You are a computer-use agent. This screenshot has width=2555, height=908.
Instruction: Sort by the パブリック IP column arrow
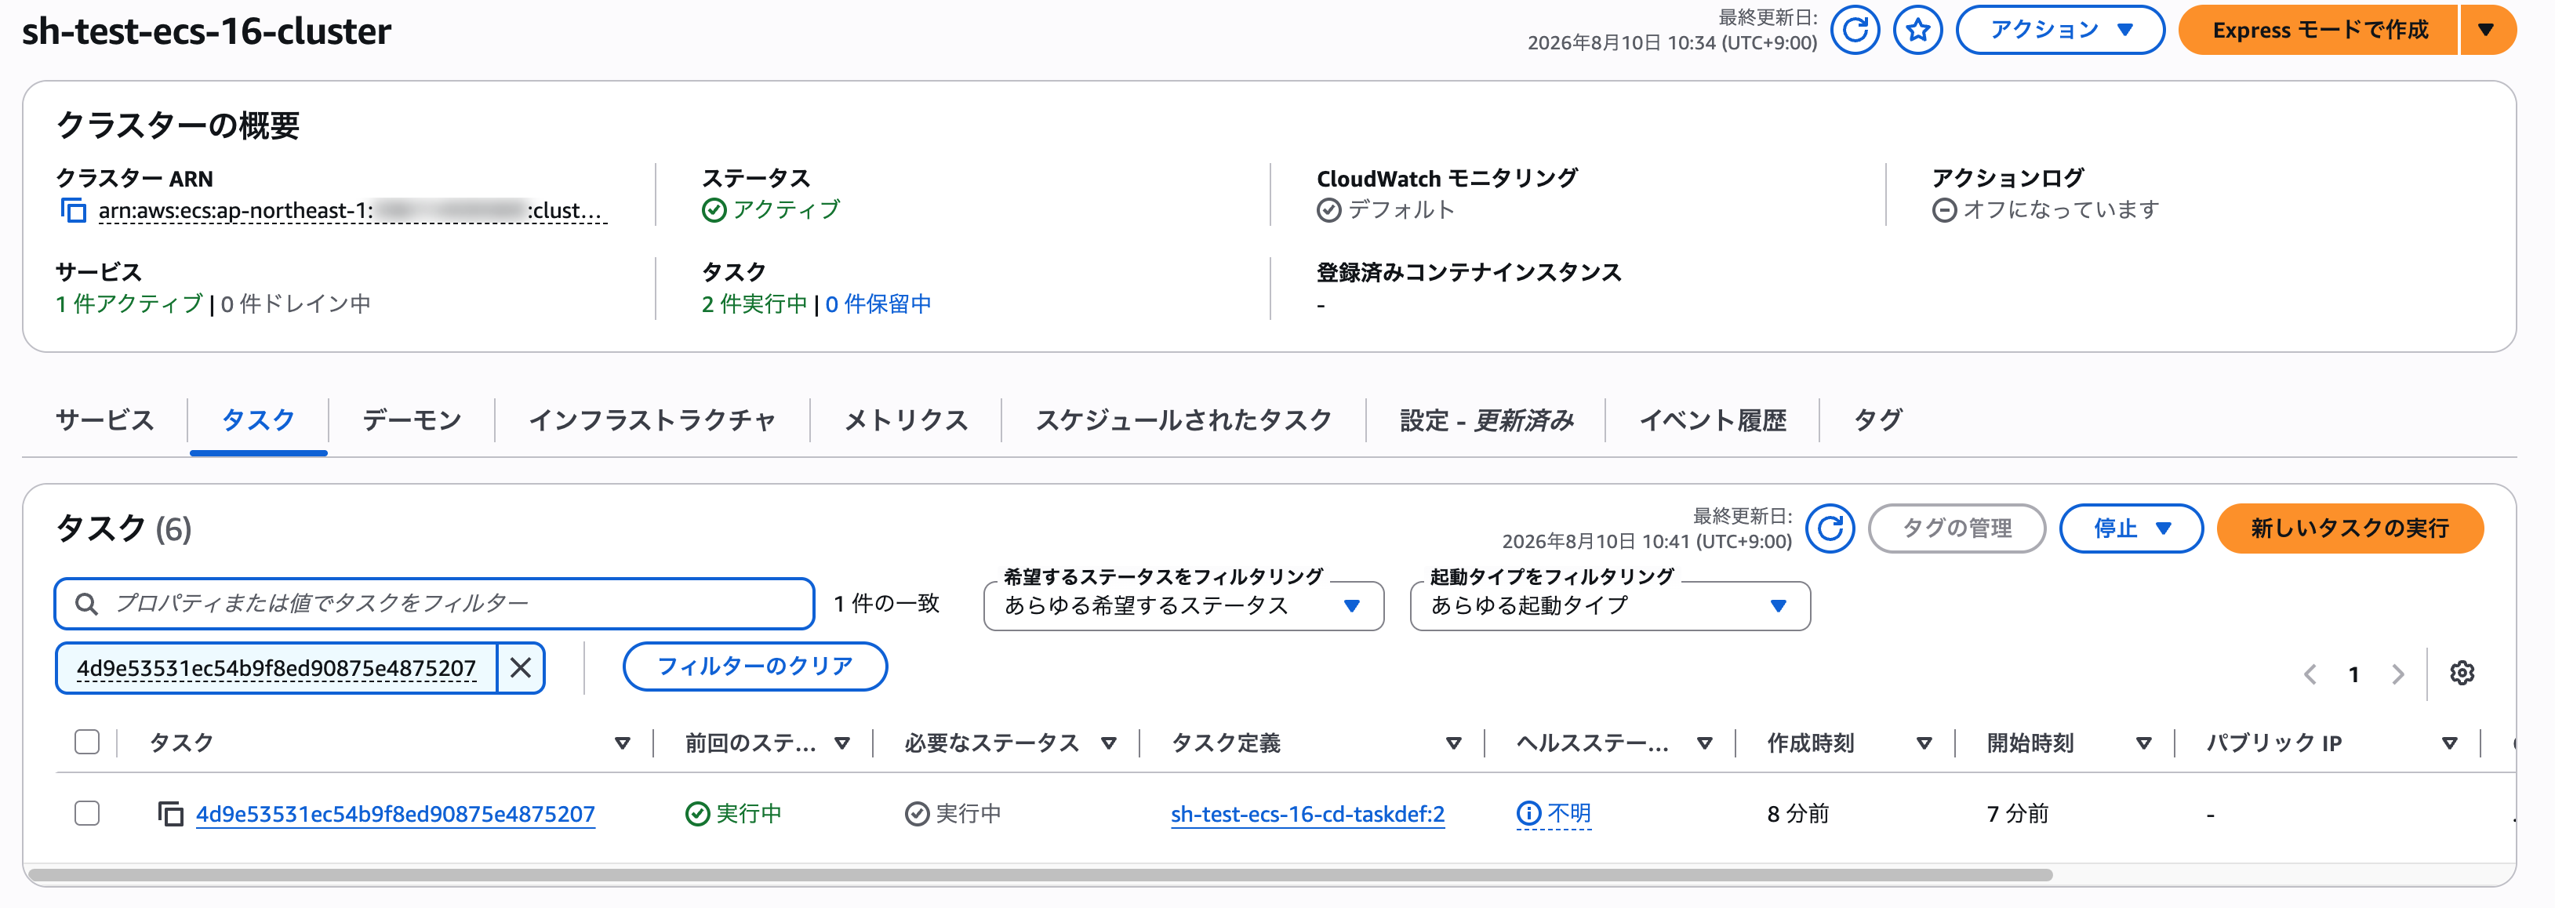point(2449,743)
